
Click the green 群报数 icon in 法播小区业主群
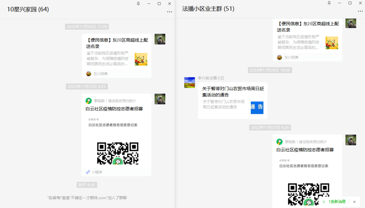tap(279, 142)
